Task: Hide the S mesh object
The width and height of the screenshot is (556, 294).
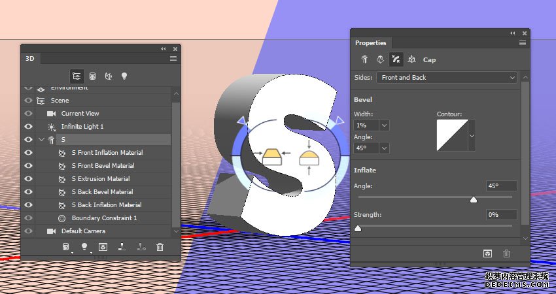Action: [x=28, y=140]
